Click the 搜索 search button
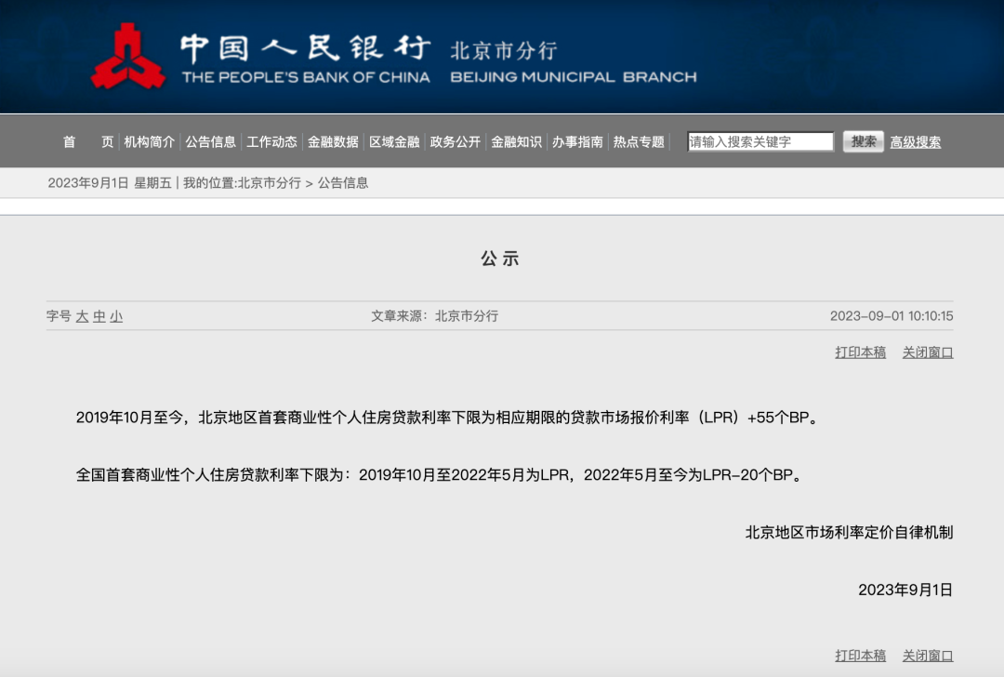 pos(865,140)
